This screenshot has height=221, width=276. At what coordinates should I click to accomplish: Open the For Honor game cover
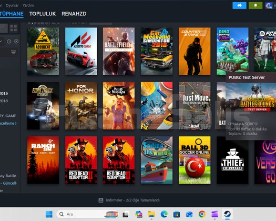click(81, 106)
